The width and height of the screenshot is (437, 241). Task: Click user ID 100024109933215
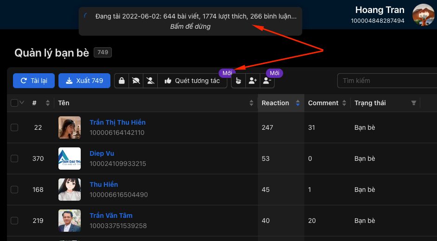click(x=118, y=164)
